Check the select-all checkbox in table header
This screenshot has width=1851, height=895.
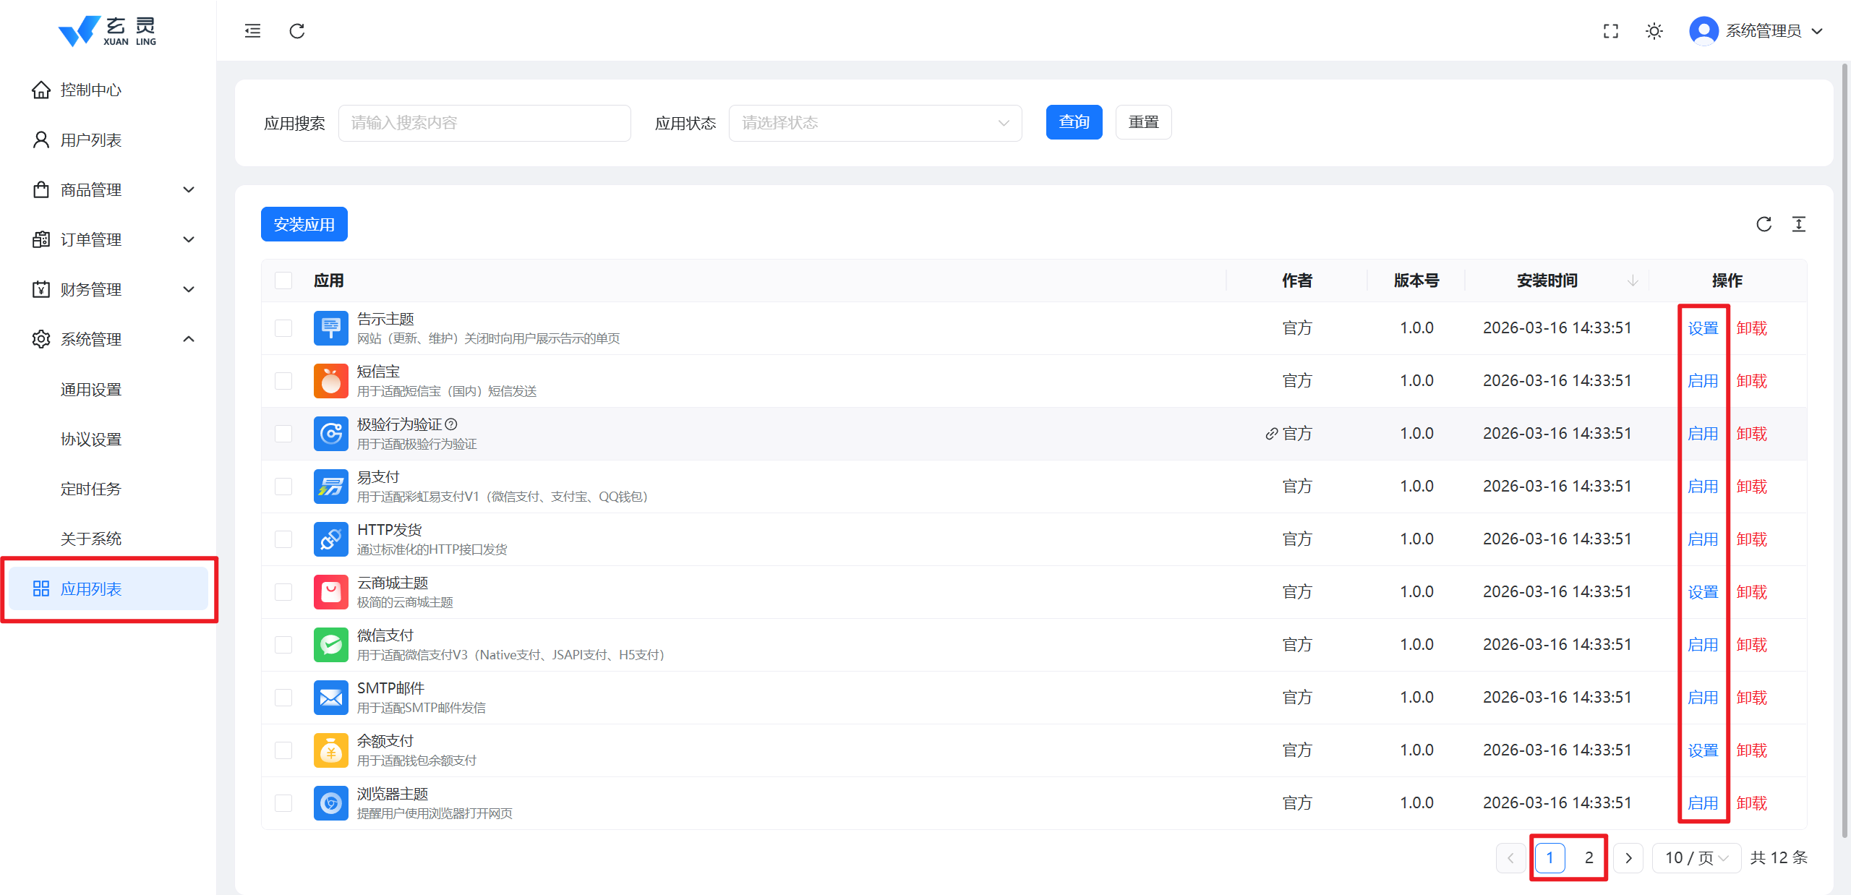(x=283, y=281)
